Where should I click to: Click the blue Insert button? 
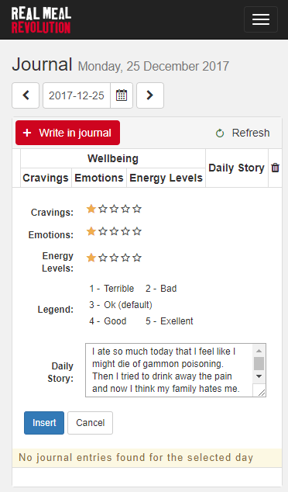44,423
